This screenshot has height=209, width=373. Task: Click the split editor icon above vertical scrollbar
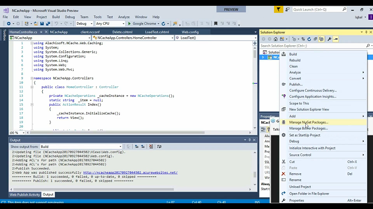[x=255, y=43]
